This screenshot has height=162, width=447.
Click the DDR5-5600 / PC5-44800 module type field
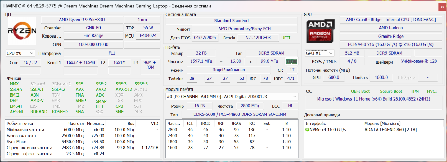coord(240,115)
